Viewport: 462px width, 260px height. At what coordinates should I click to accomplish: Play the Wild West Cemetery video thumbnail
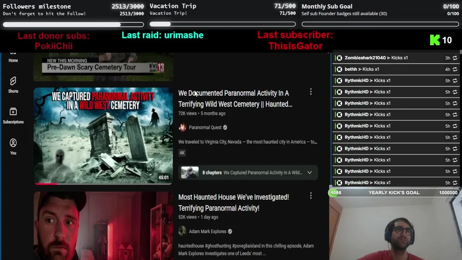point(103,136)
